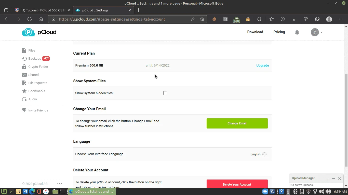This screenshot has width=348, height=195.
Task: Open the Edge profile avatar
Action: click(x=329, y=19)
